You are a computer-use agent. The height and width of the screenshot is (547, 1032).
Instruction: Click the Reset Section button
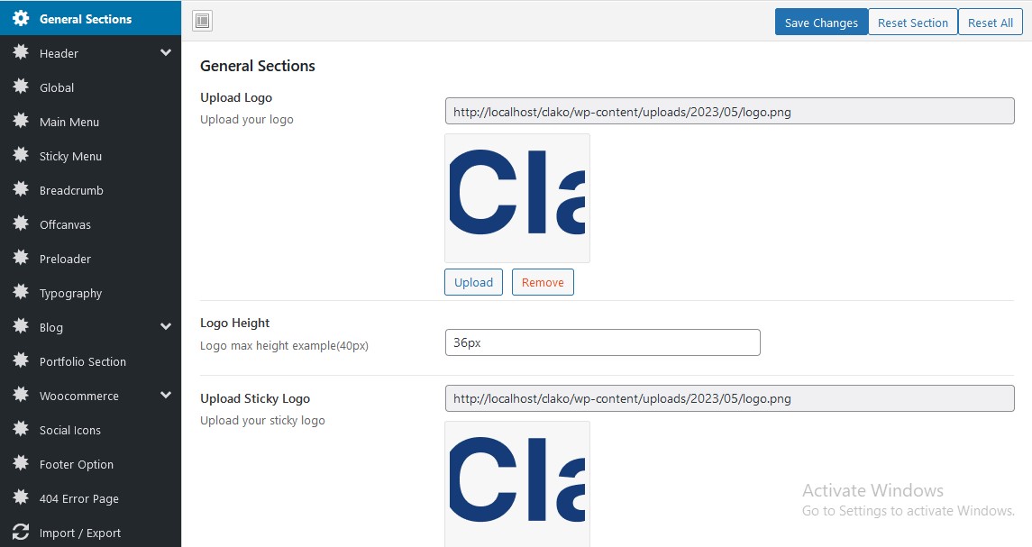(x=912, y=23)
